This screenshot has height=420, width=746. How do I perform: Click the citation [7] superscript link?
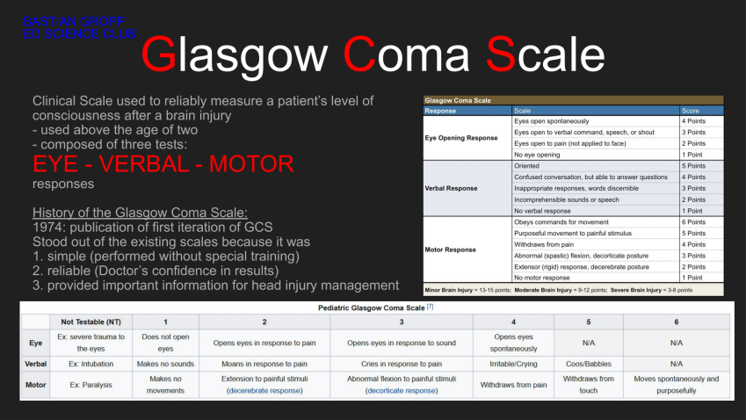[x=428, y=308]
